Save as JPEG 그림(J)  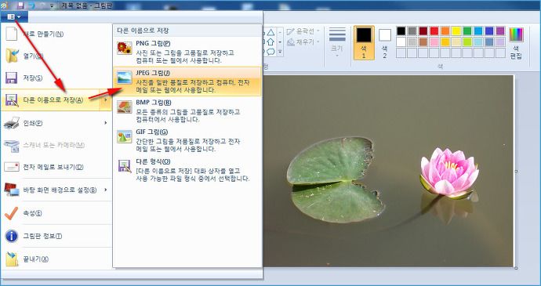(187, 81)
